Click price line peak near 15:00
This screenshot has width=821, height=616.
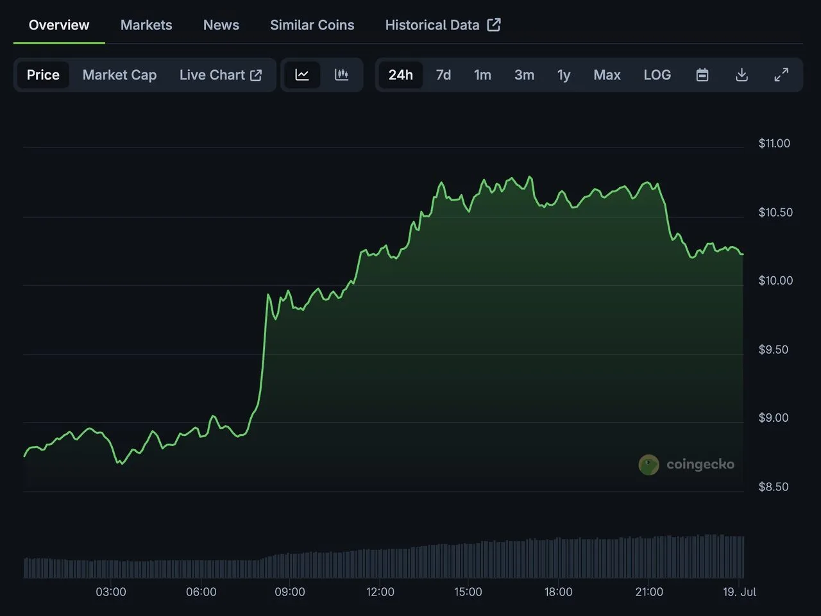point(441,183)
